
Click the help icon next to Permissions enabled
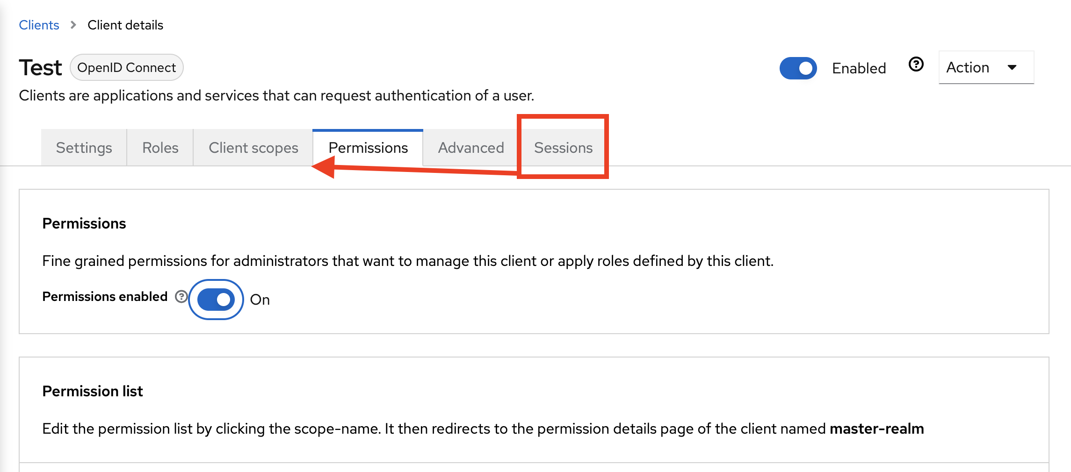181,296
